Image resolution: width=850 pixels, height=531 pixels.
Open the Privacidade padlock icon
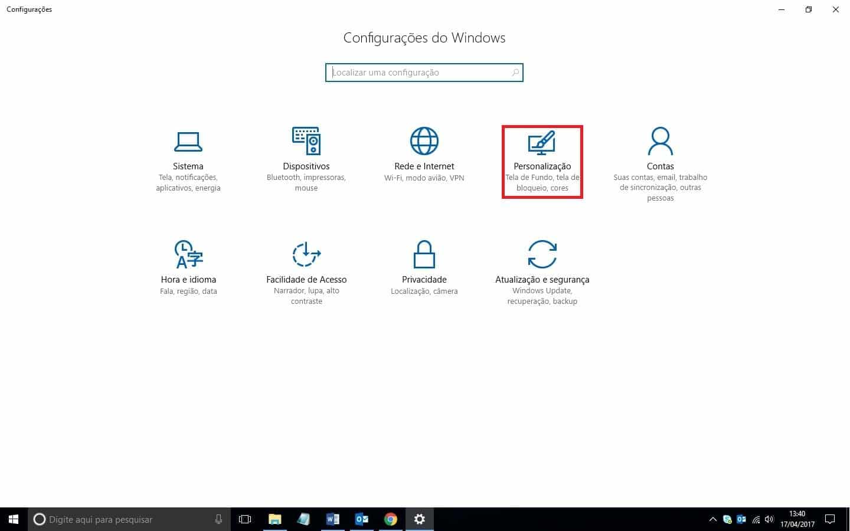(424, 254)
